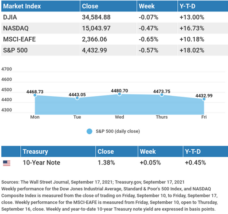
Task: Select the Wednesday data point 4480.70
Action: [119, 94]
